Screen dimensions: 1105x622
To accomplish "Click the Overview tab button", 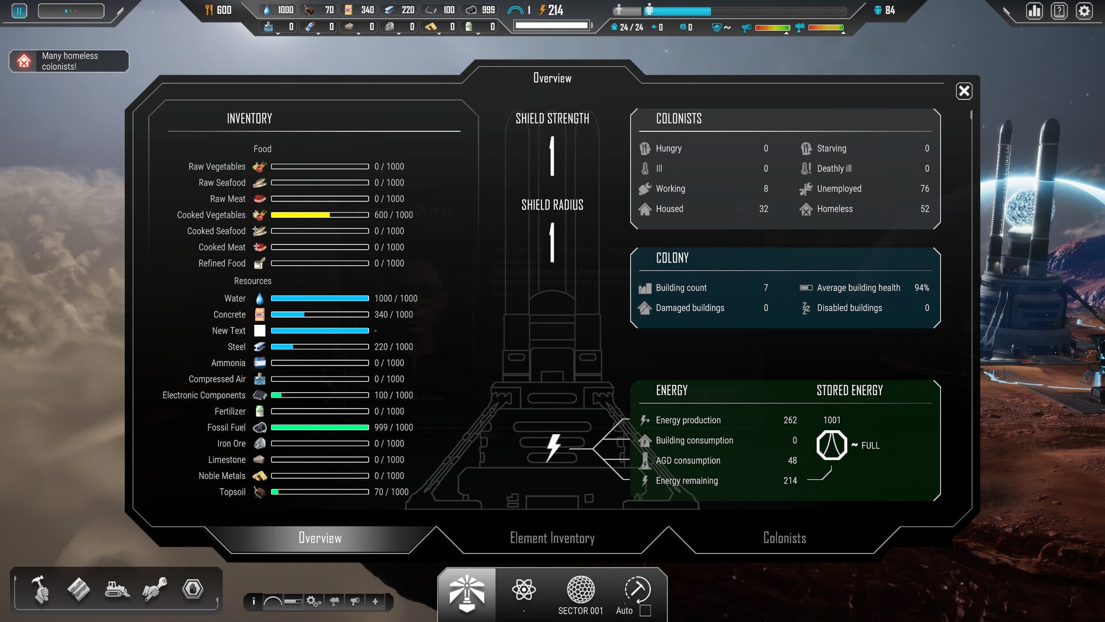I will tap(319, 538).
